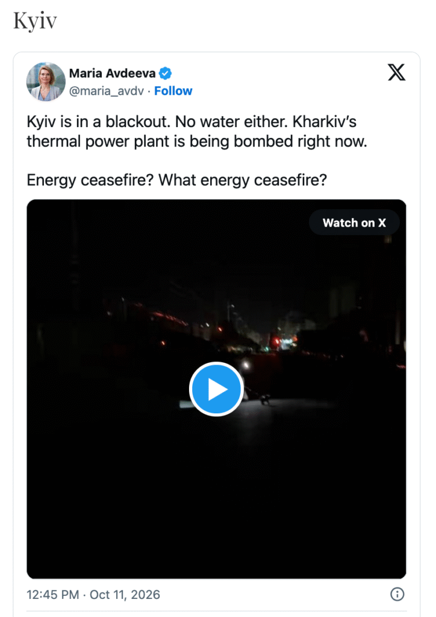Viewport: 436px width, 617px height.
Task: Select the Kyiv heading text
Action: click(35, 20)
